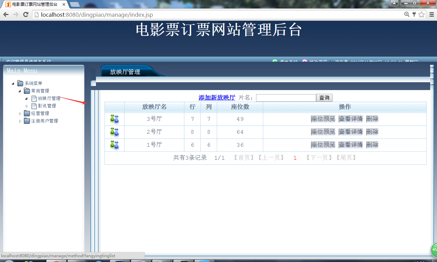Click the folder icon beside 经营管理
The height and width of the screenshot is (262, 437).
27,113
